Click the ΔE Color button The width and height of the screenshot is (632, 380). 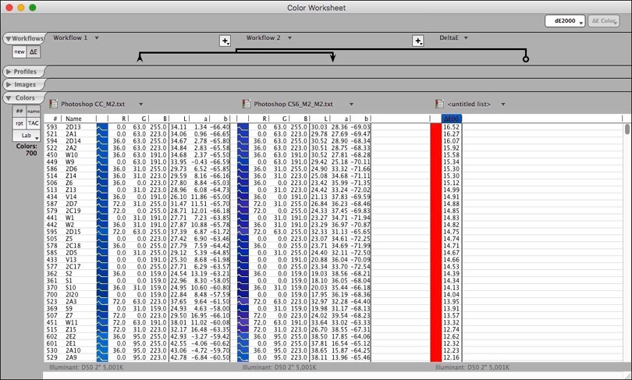point(604,21)
